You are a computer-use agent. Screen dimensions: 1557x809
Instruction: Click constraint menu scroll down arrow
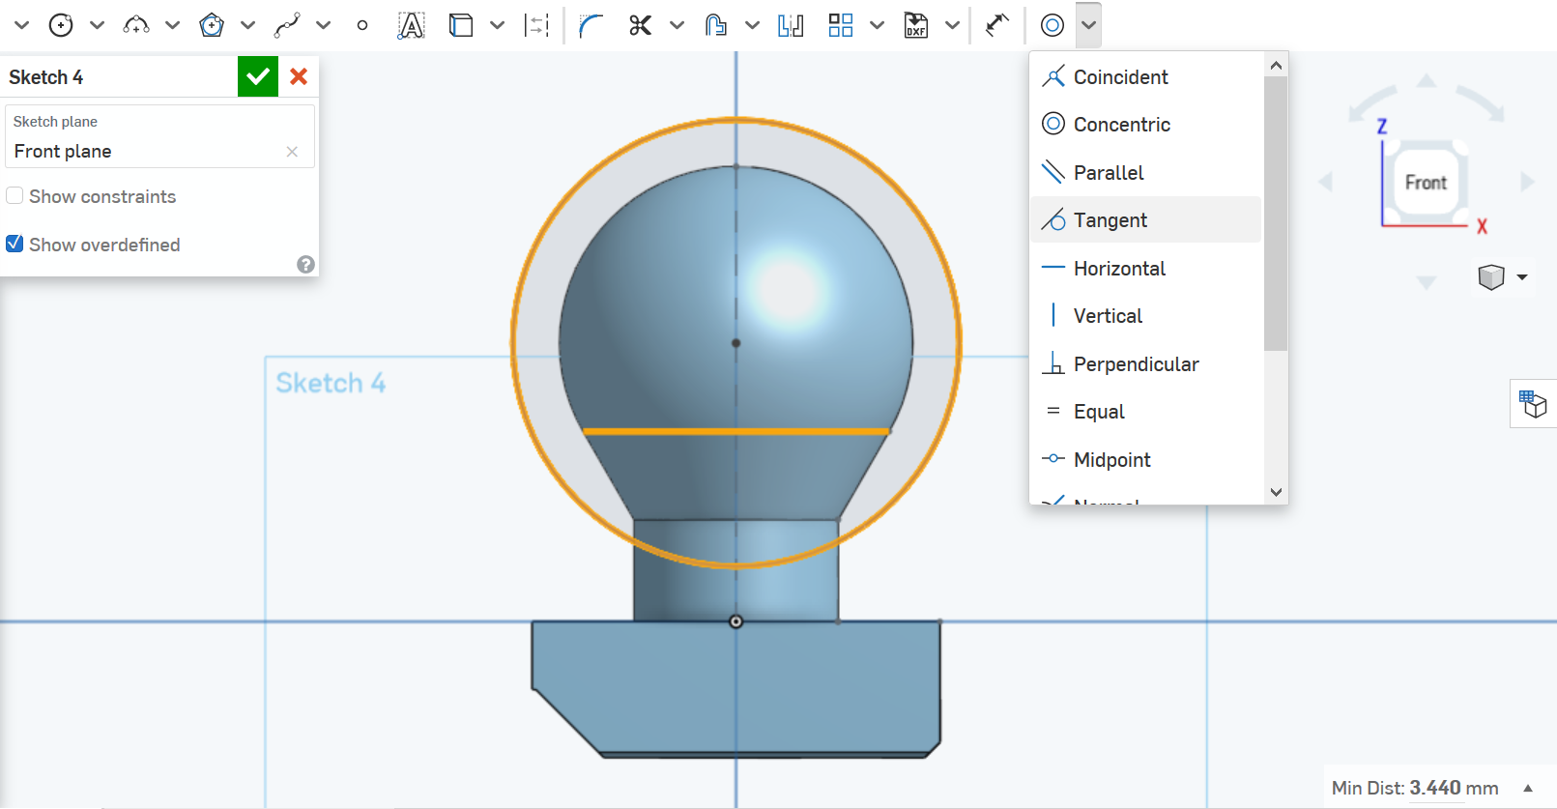coord(1276,492)
